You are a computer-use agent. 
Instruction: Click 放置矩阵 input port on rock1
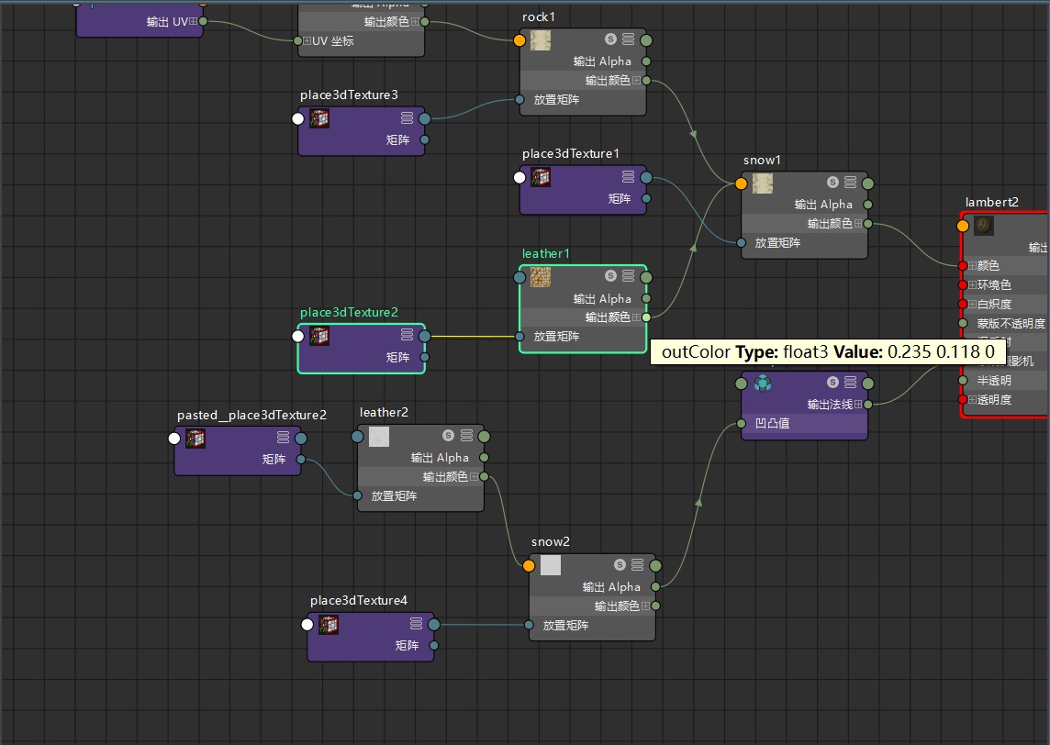point(519,100)
